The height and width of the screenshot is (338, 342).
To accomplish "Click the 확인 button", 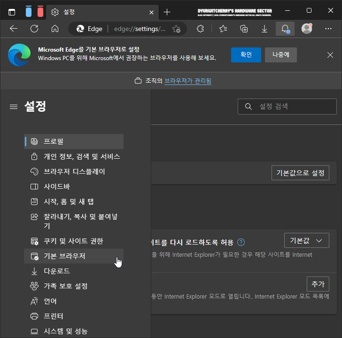I will 246,55.
